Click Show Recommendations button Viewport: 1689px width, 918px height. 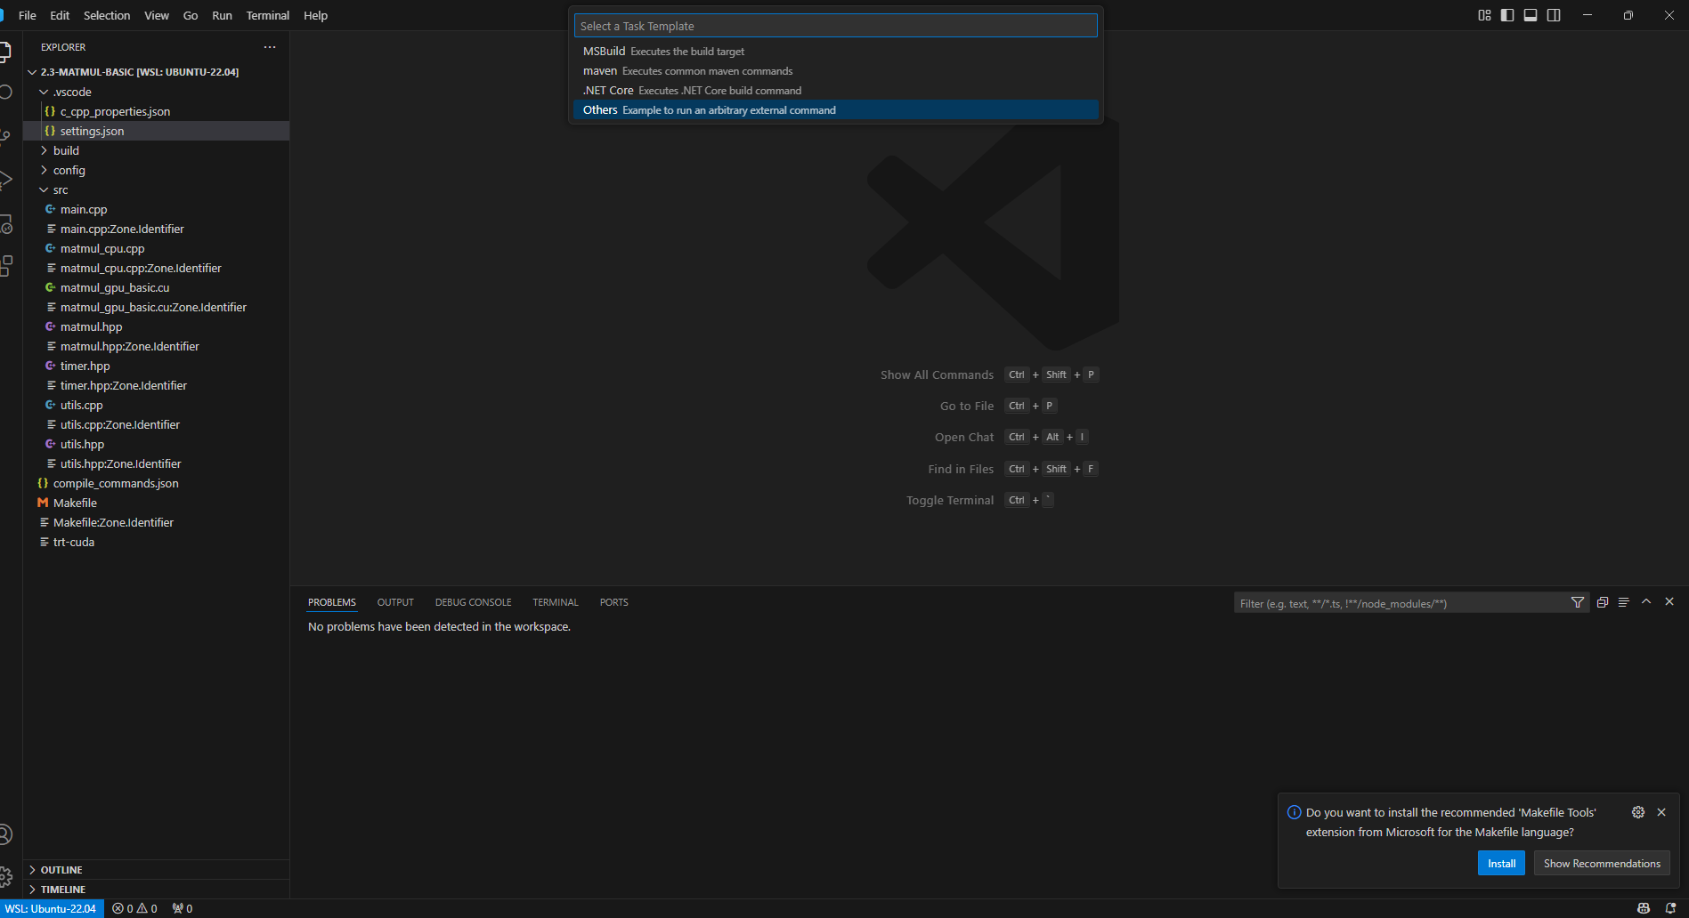click(1602, 863)
